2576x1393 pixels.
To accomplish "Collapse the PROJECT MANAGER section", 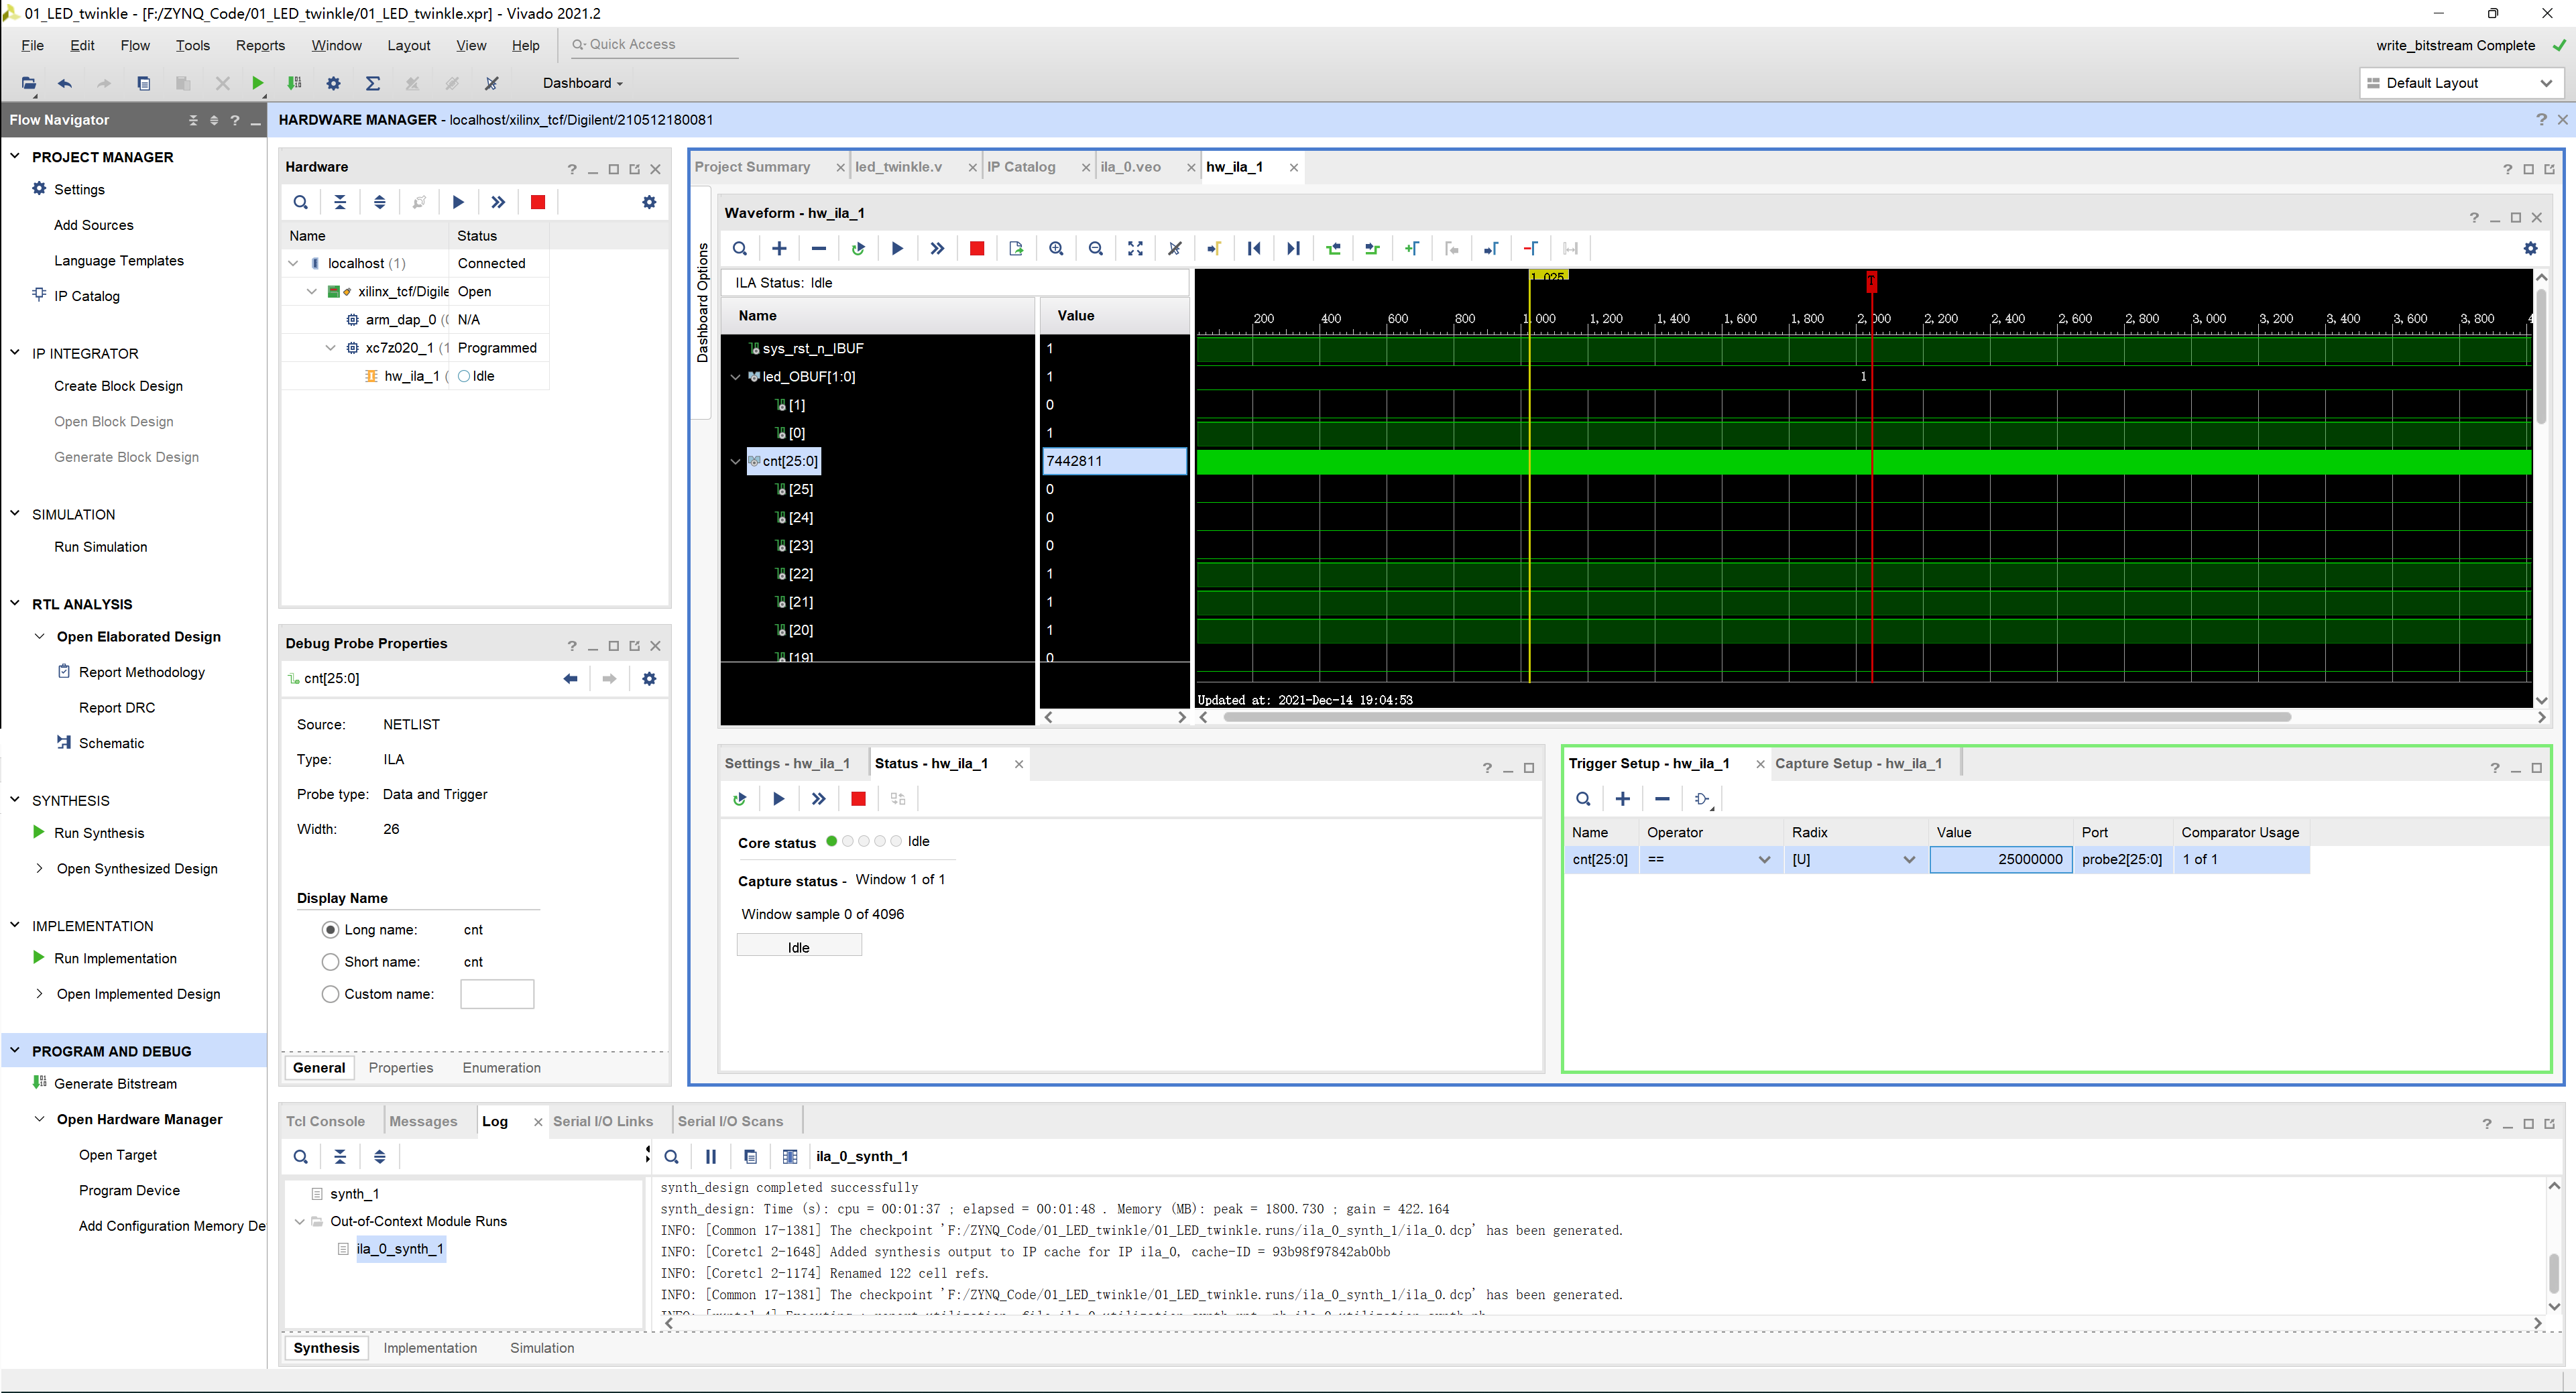I will coord(15,156).
